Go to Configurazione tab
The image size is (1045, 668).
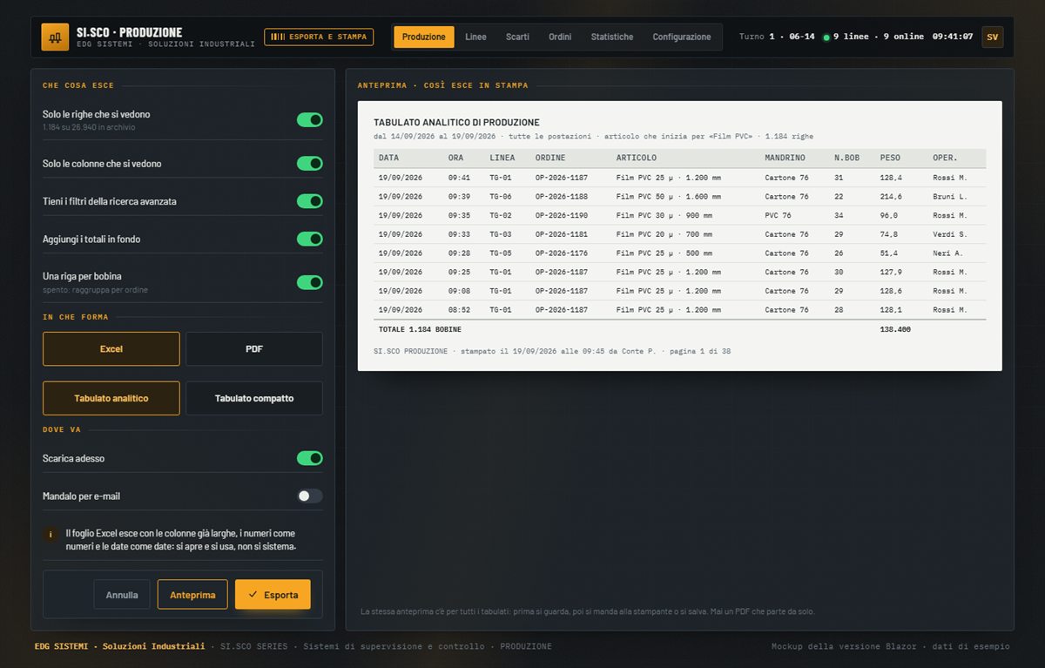[682, 37]
